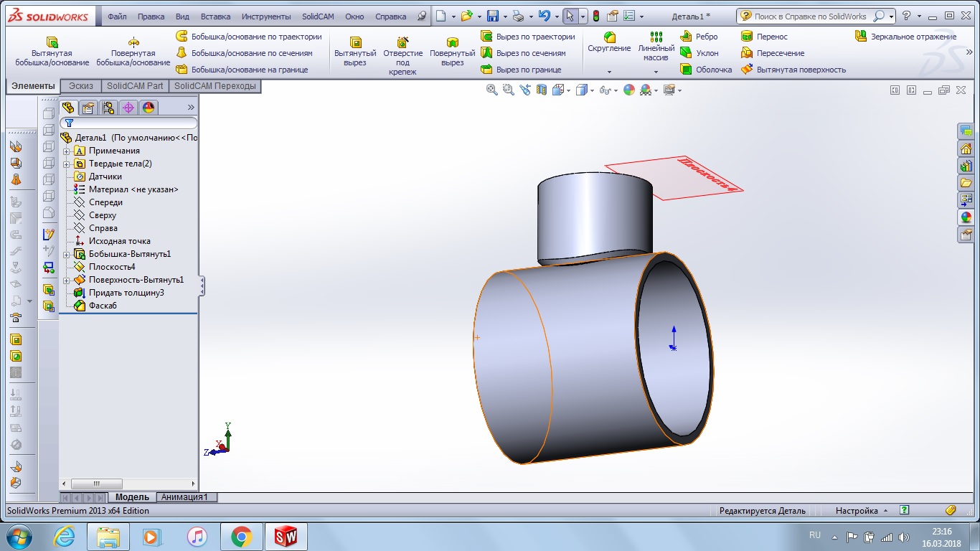980x551 pixels.
Task: Select the Ребро rib tool
Action: point(699,37)
